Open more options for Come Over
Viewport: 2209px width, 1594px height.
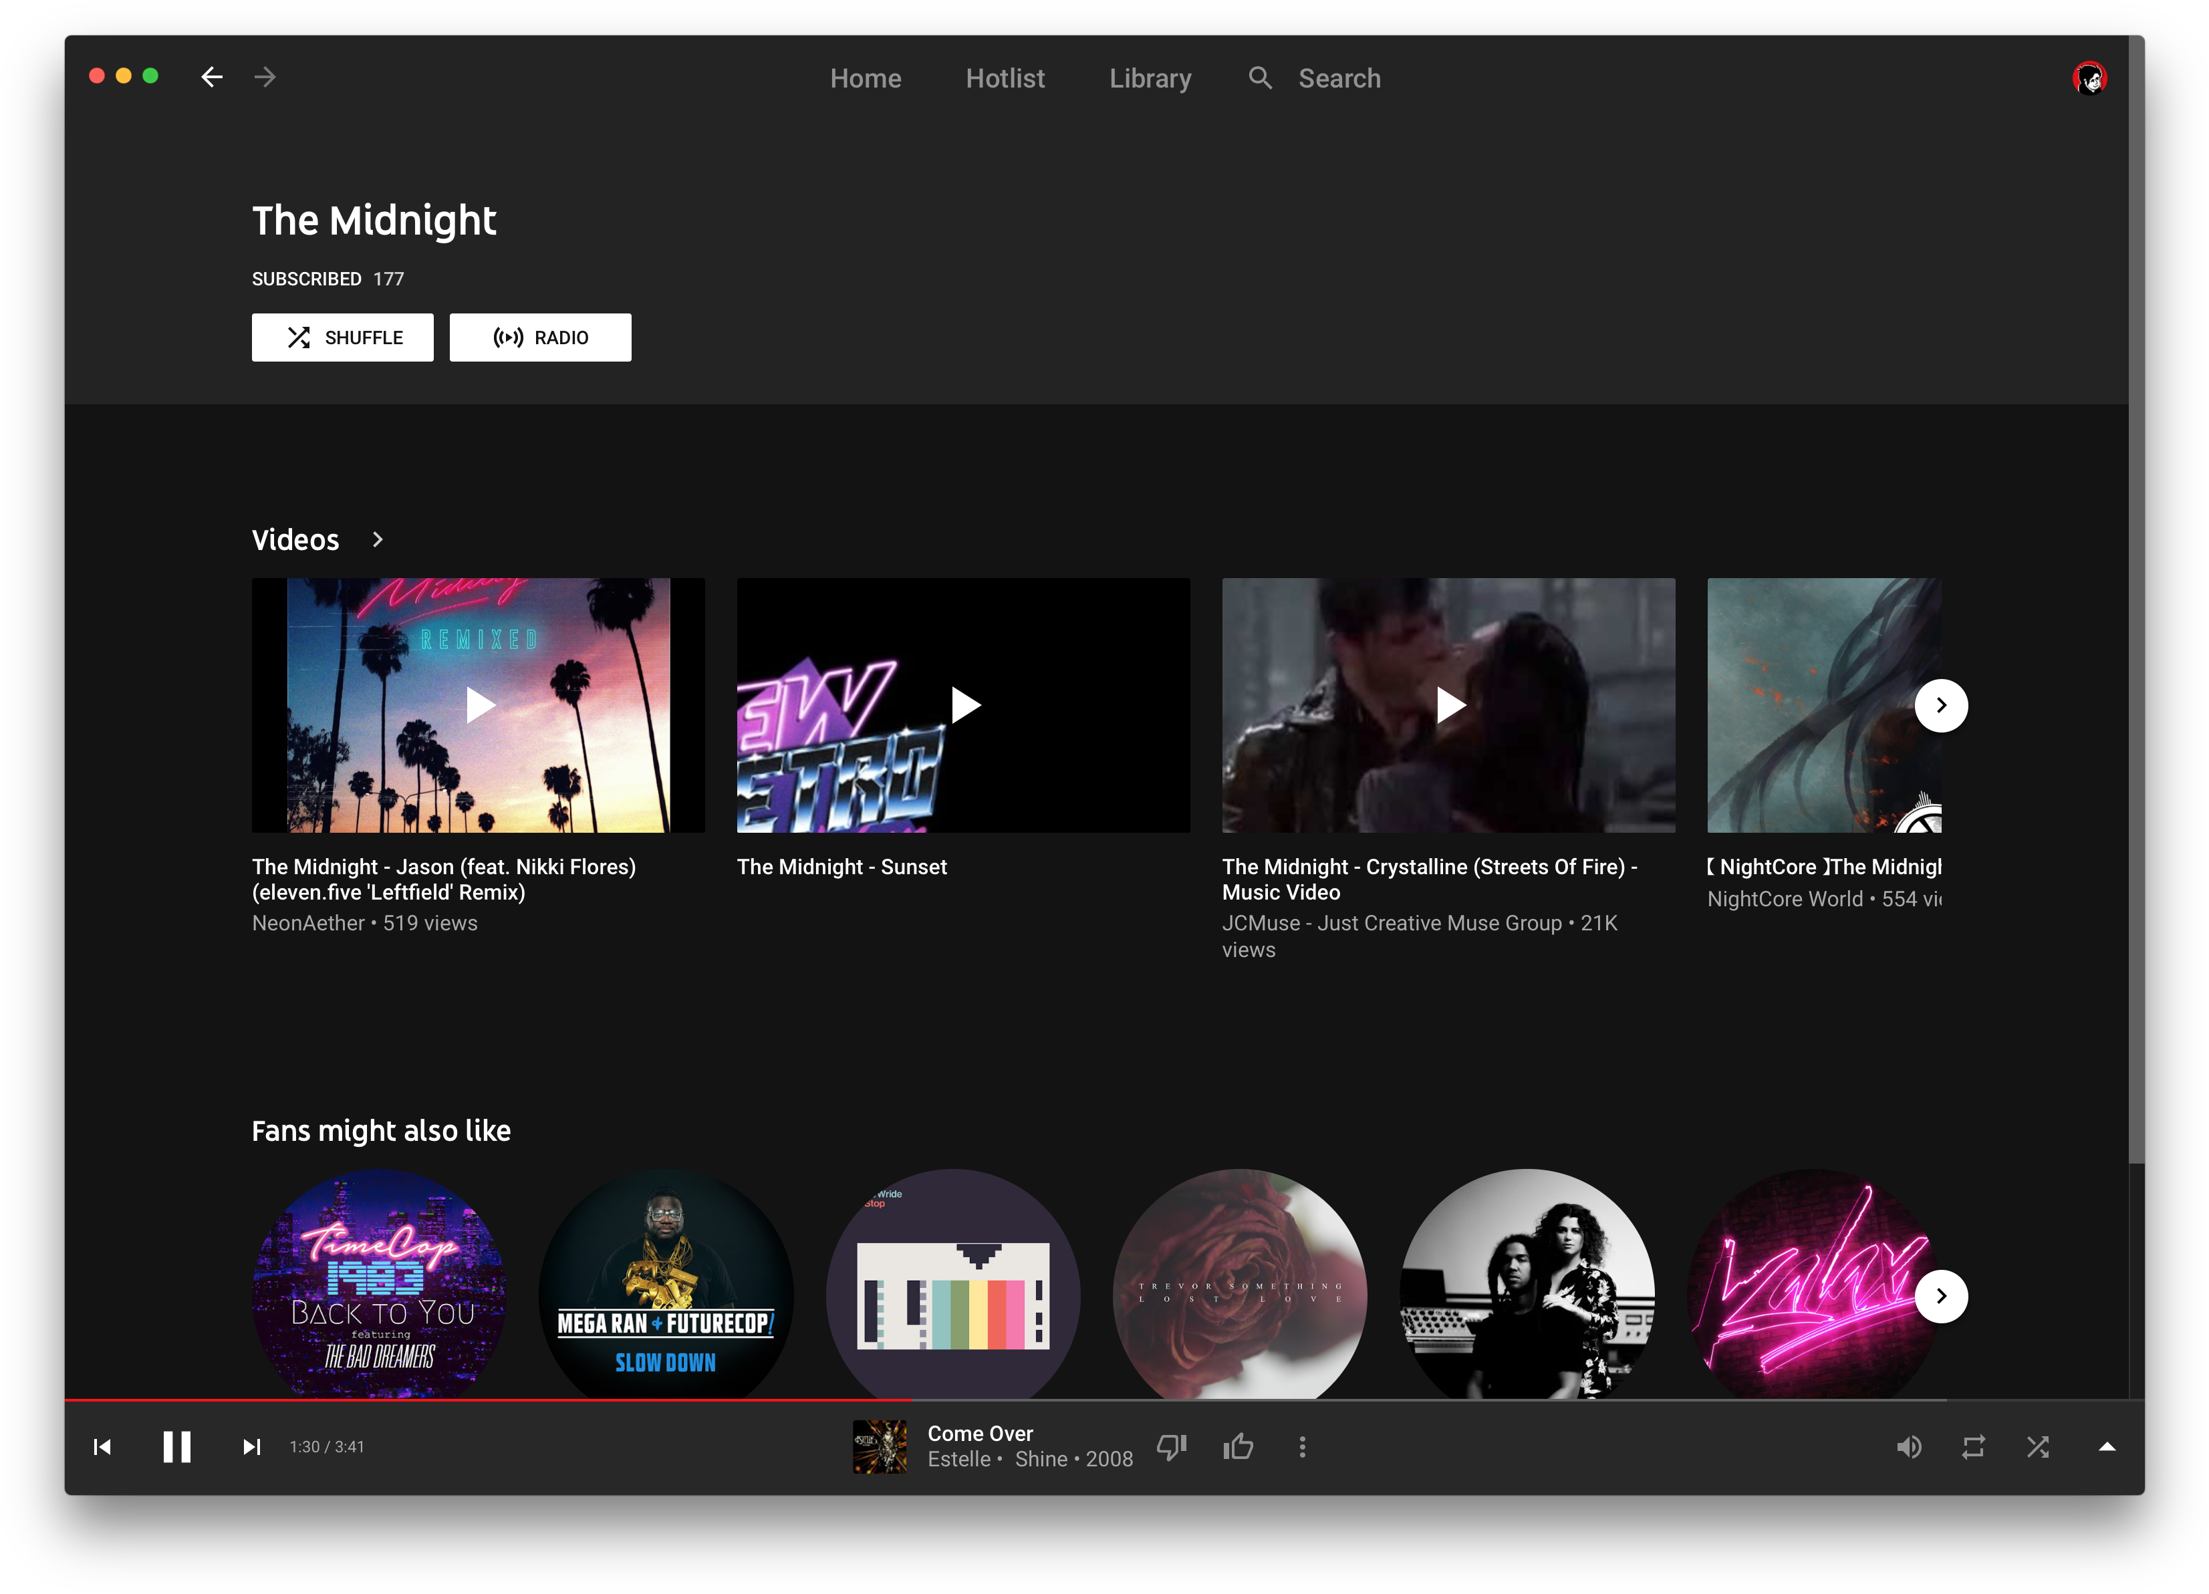click(x=1302, y=1446)
